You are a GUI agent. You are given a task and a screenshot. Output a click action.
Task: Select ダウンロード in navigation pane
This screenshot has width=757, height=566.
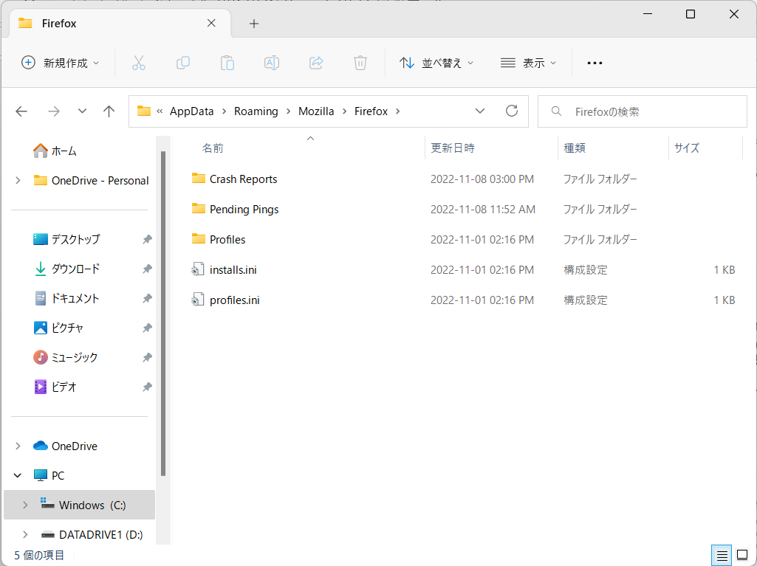pyautogui.click(x=76, y=269)
